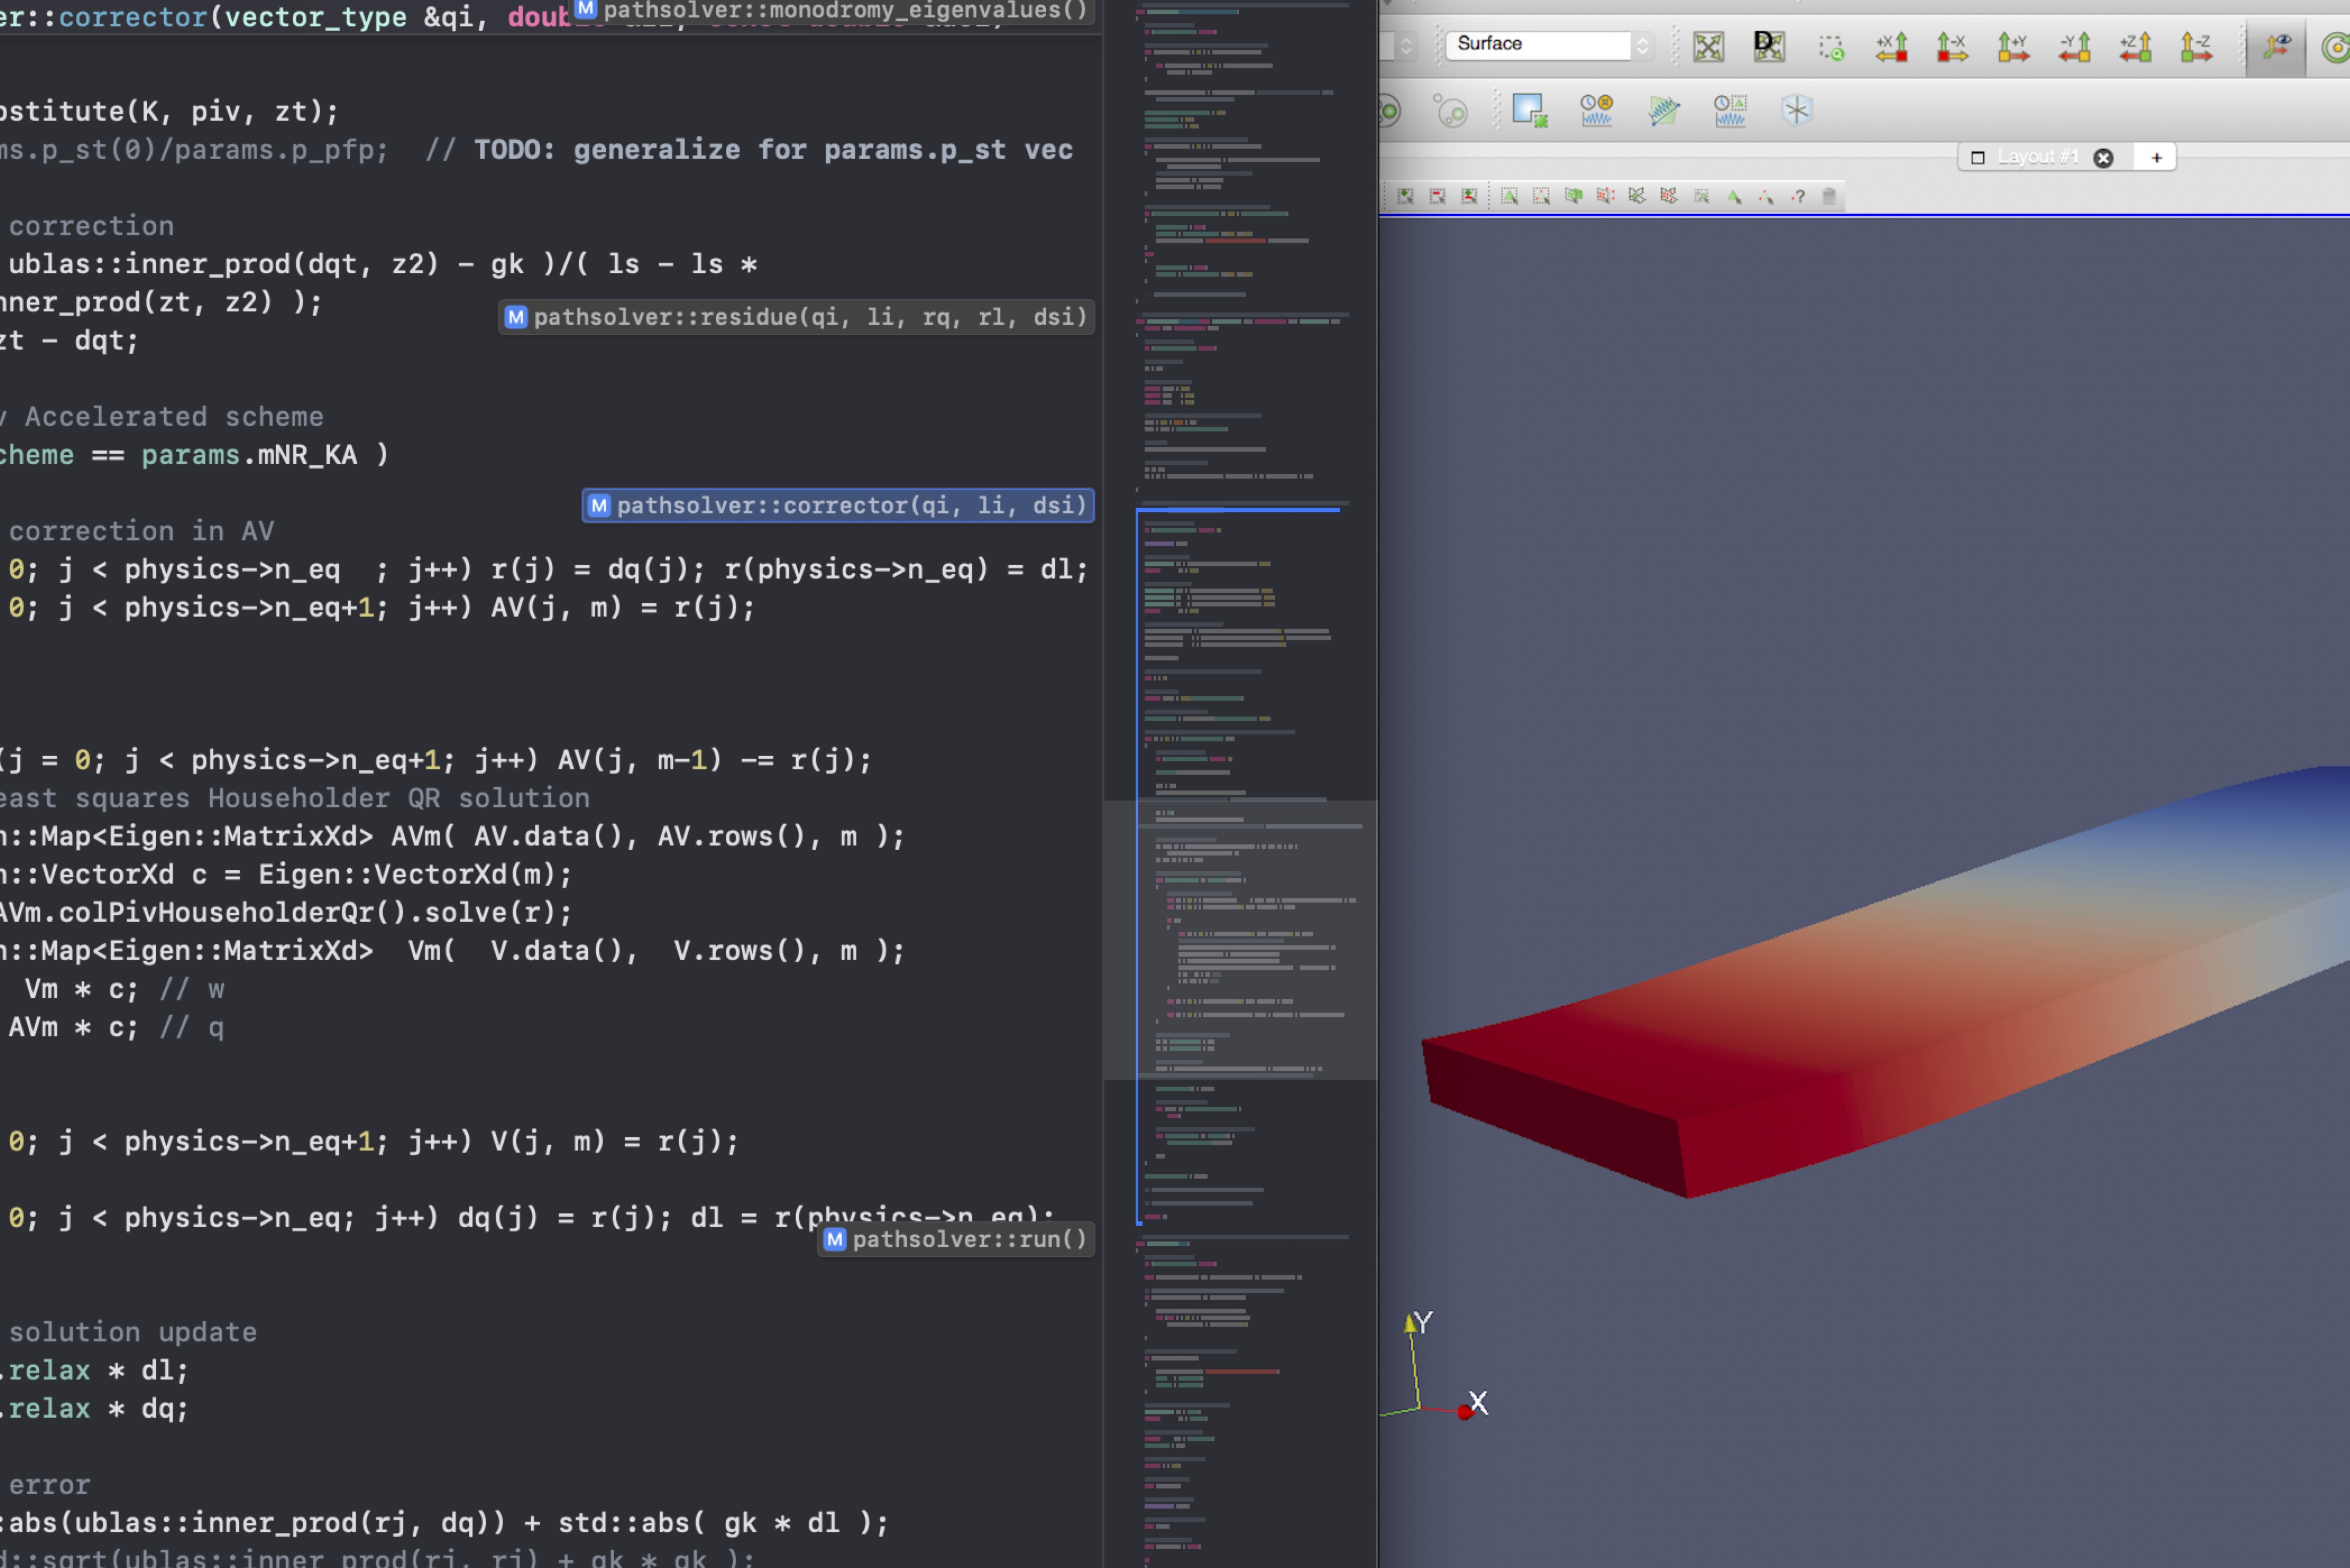Close the Layout #1 tab
Viewport: 2350px width, 1568px height.
2103,158
